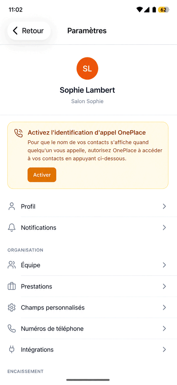The width and height of the screenshot is (177, 385).
Task: Tap the Paramètres page title
Action: pos(87,31)
